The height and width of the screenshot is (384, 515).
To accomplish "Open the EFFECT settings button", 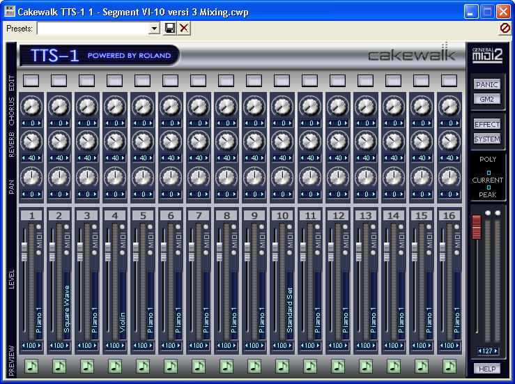I will [486, 124].
